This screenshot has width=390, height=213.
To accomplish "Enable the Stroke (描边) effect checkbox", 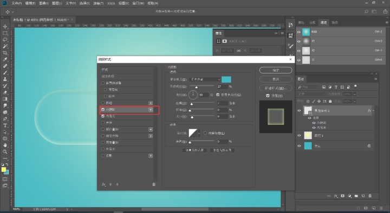I will tap(103, 103).
